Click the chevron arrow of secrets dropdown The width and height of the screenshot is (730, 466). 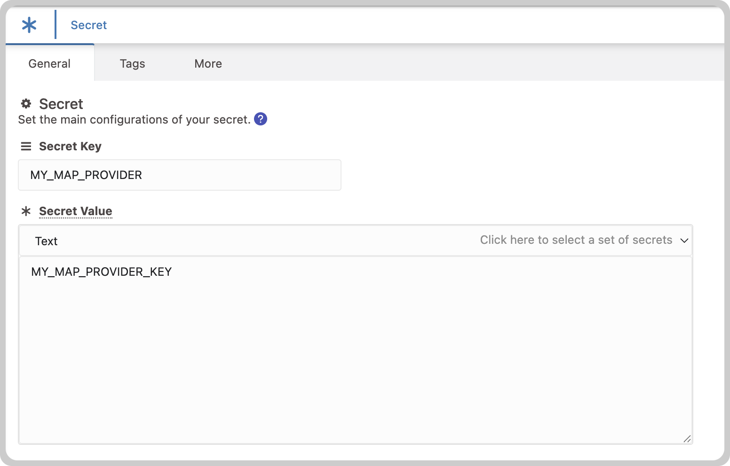tap(684, 241)
